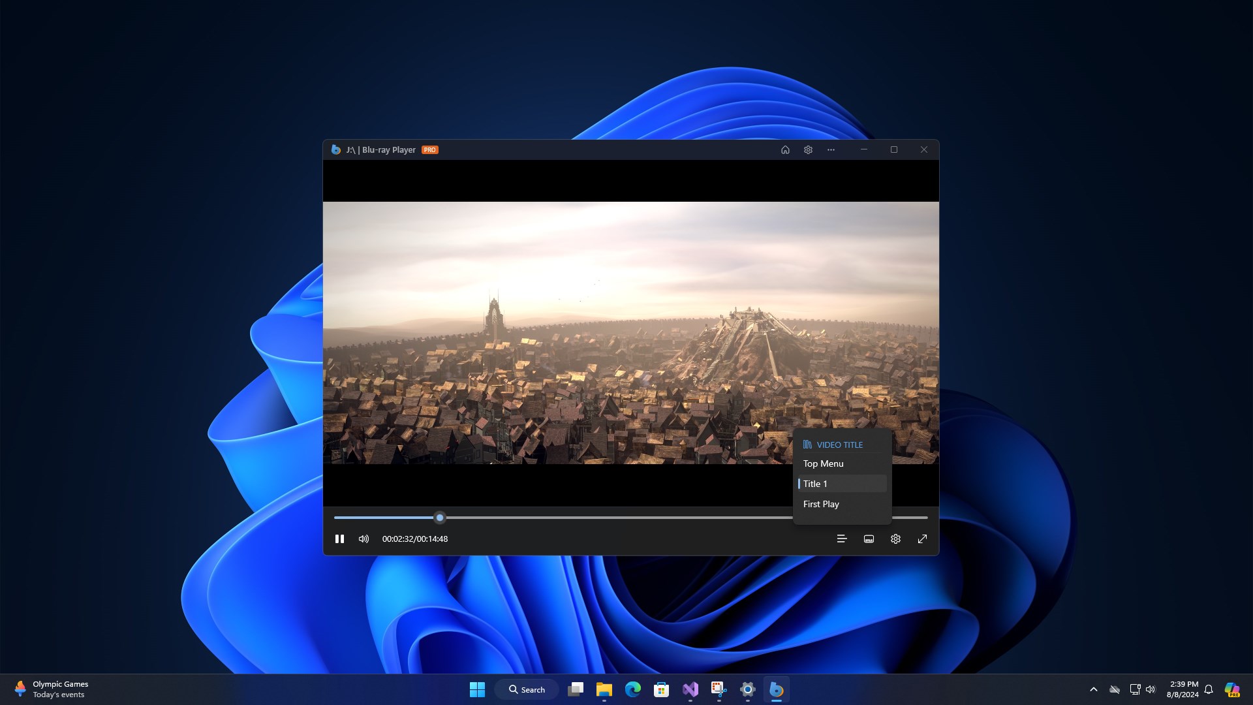Open Visual Studio from the taskbar
This screenshot has width=1253, height=705.
pyautogui.click(x=690, y=689)
